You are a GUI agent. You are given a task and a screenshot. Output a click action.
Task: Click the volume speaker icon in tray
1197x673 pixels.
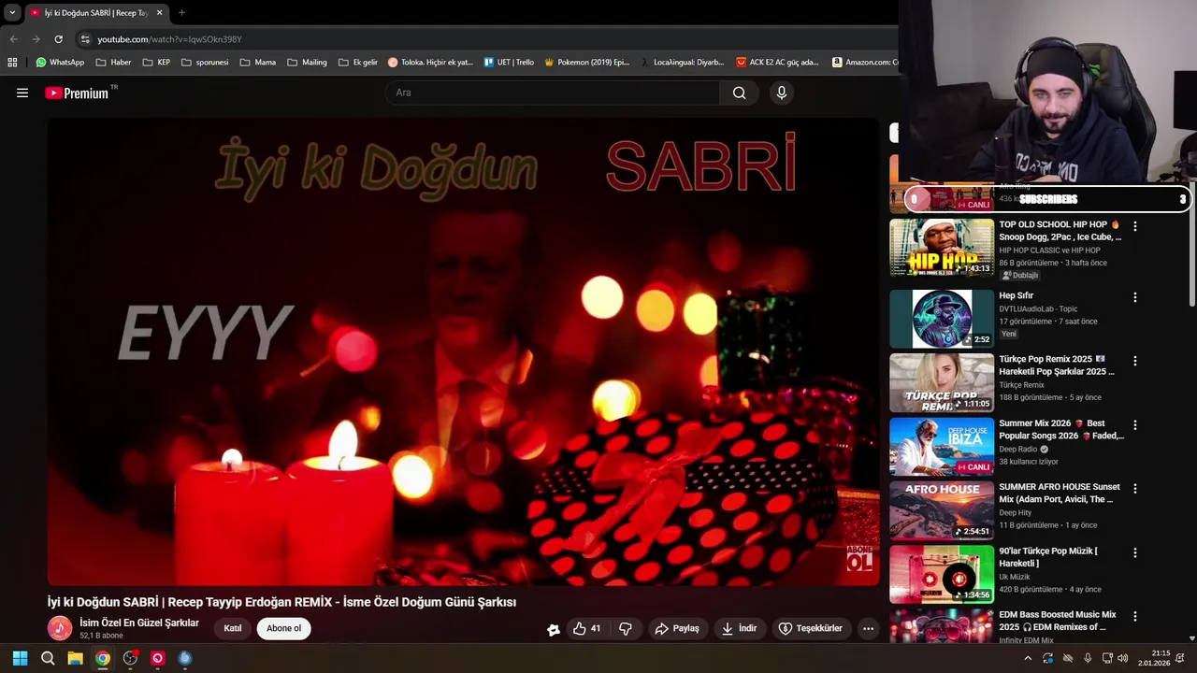tap(1123, 658)
